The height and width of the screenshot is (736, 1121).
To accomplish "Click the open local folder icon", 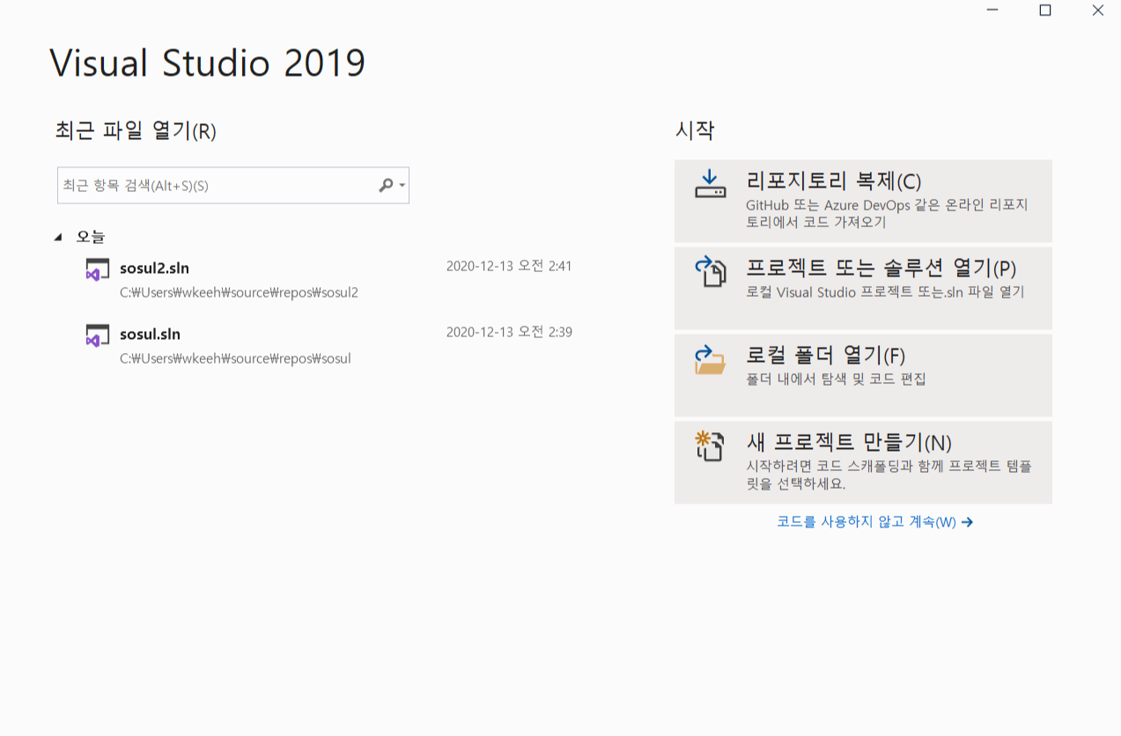I will [x=710, y=359].
